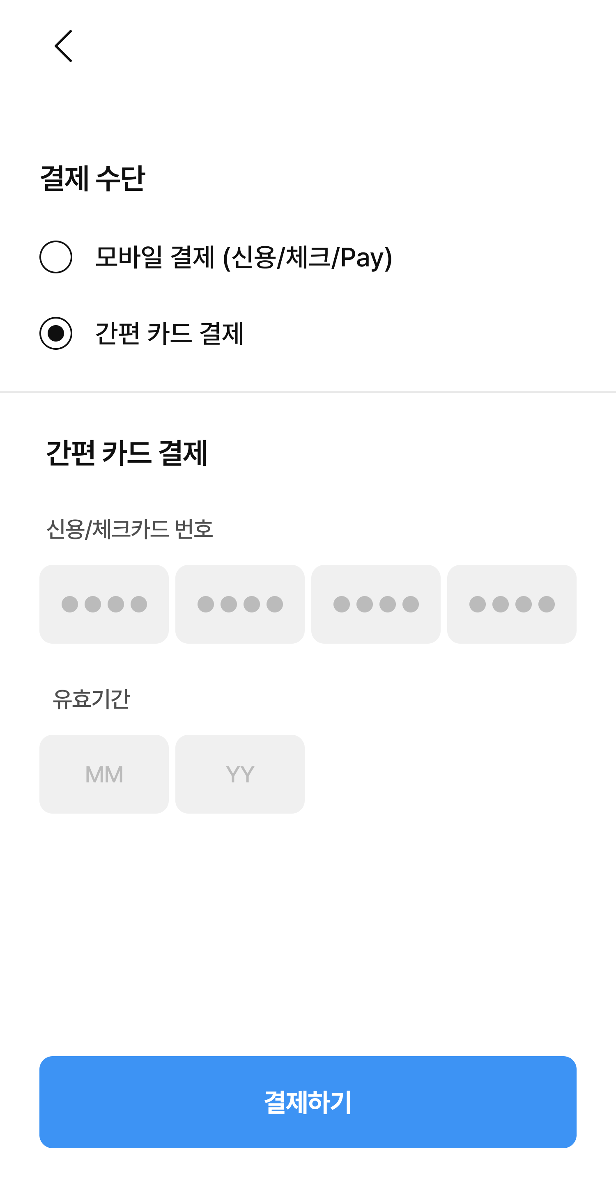The width and height of the screenshot is (616, 1204).
Task: Click the horizontal divider below payment options
Action: tap(308, 392)
